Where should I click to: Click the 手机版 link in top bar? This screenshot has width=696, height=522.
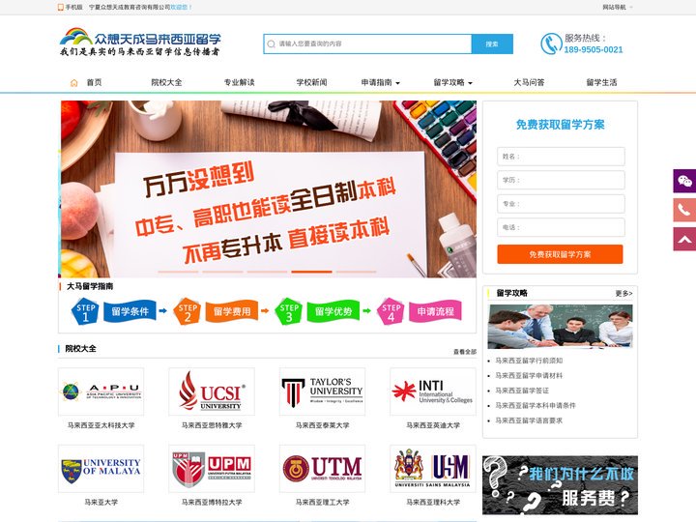tap(73, 7)
